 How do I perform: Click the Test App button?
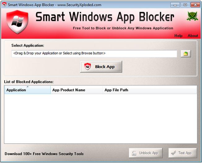(x=183, y=153)
